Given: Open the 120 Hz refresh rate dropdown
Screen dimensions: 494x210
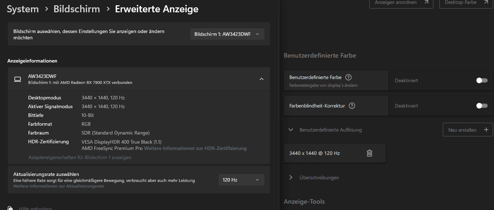Looking at the screenshot, I should [241, 180].
